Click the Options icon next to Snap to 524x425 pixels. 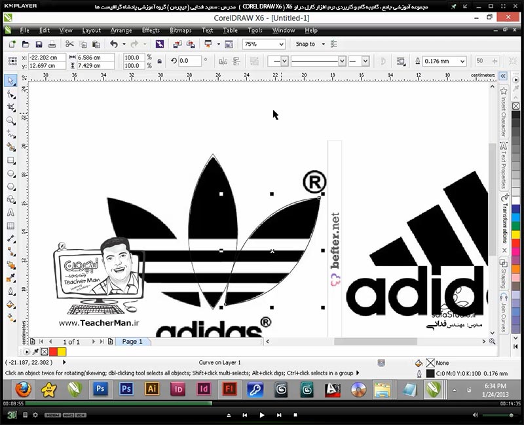click(x=333, y=44)
